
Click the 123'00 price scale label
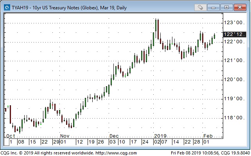click(234, 23)
